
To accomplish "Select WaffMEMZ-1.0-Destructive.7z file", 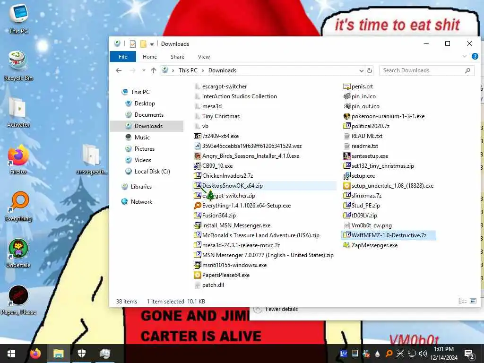I will pyautogui.click(x=389, y=235).
